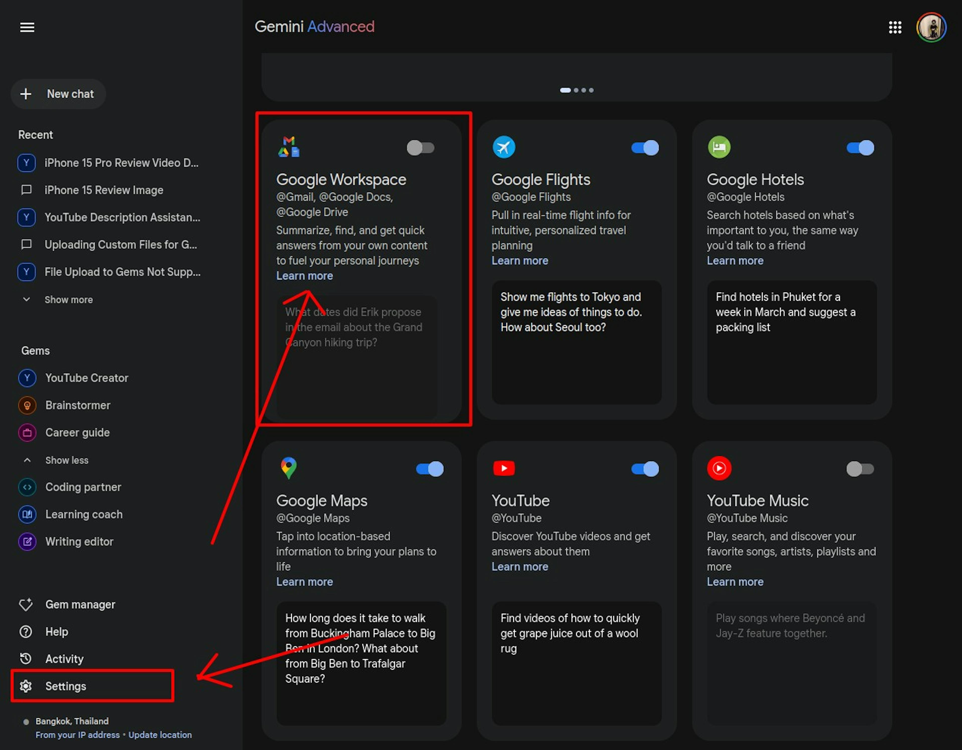Select the second carousel page dot
The image size is (962, 750).
click(x=576, y=90)
